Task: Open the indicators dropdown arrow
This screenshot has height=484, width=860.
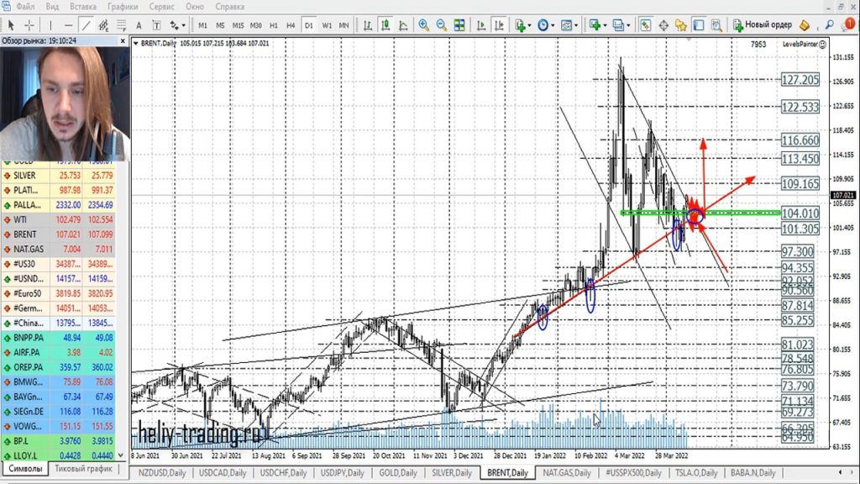Action: pos(530,25)
